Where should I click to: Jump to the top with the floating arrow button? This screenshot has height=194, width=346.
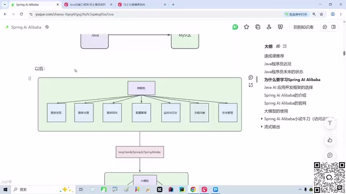(330, 123)
